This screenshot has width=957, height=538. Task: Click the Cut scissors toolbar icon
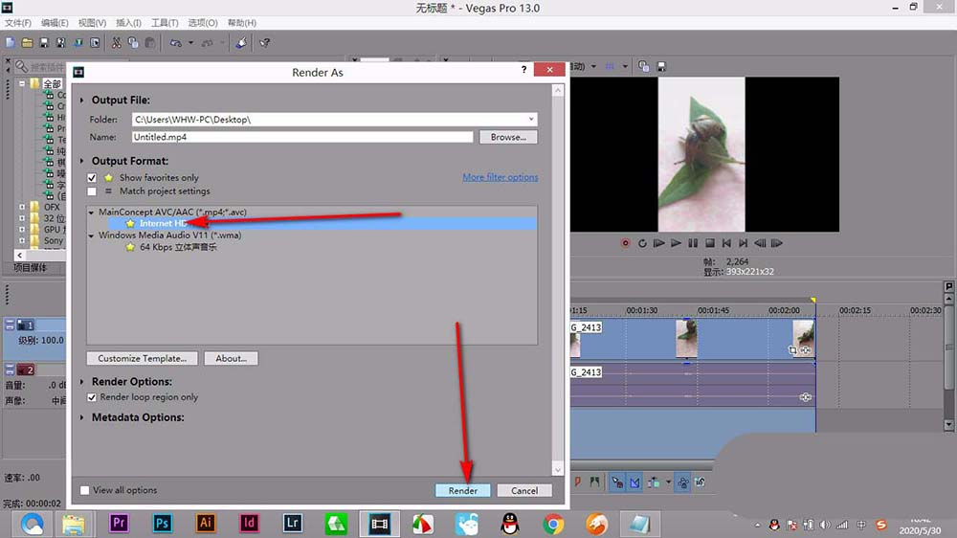pyautogui.click(x=116, y=43)
